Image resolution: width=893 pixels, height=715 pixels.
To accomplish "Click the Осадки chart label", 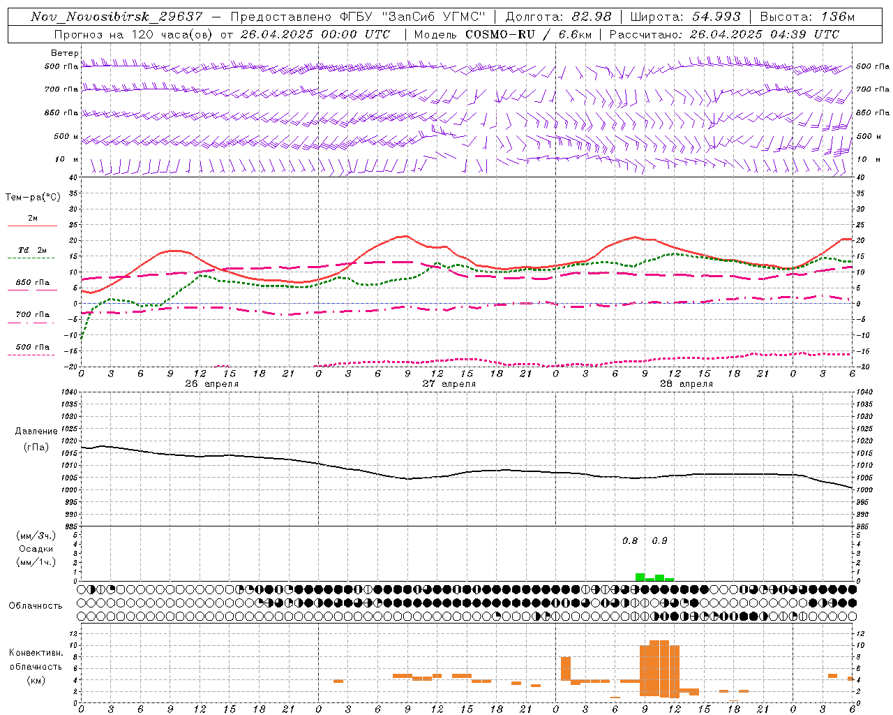I will click(36, 549).
